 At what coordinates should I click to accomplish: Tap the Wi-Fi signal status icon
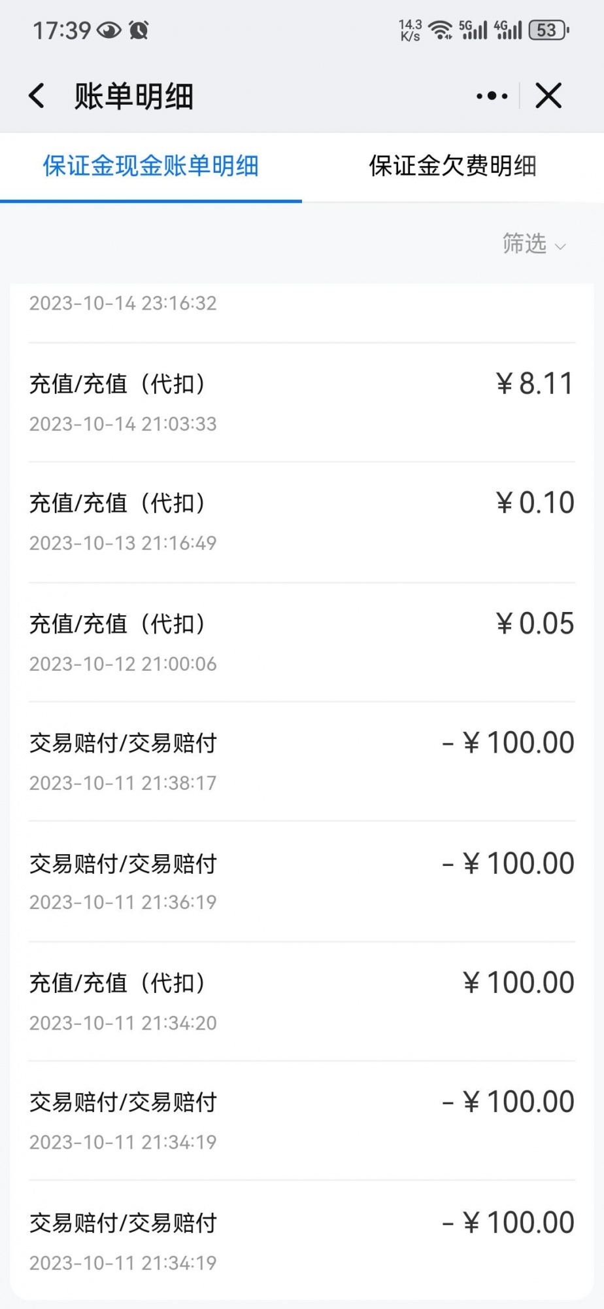pos(441,30)
